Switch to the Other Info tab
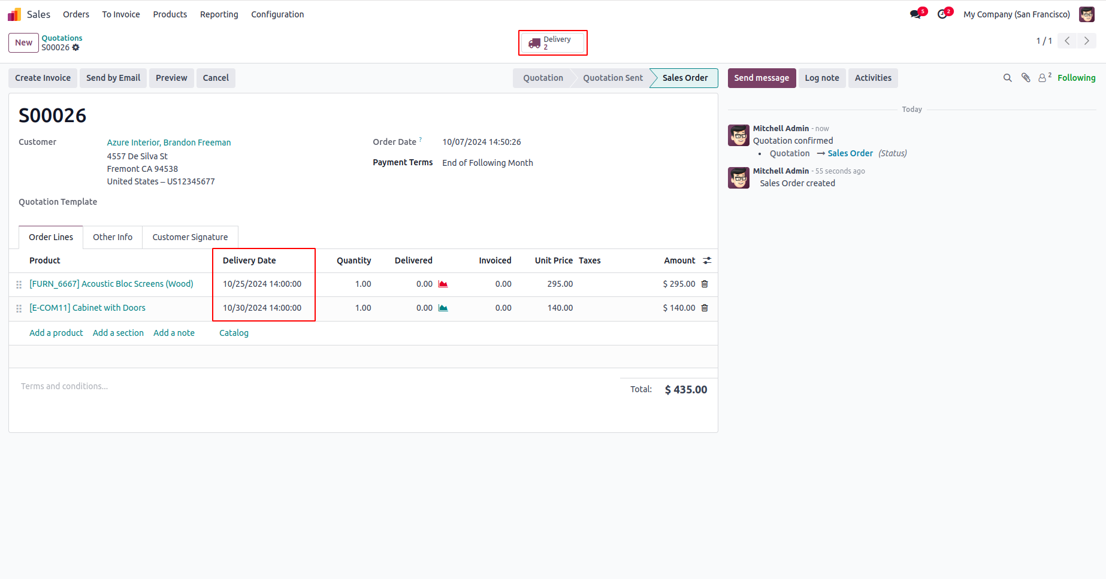 [x=113, y=238]
